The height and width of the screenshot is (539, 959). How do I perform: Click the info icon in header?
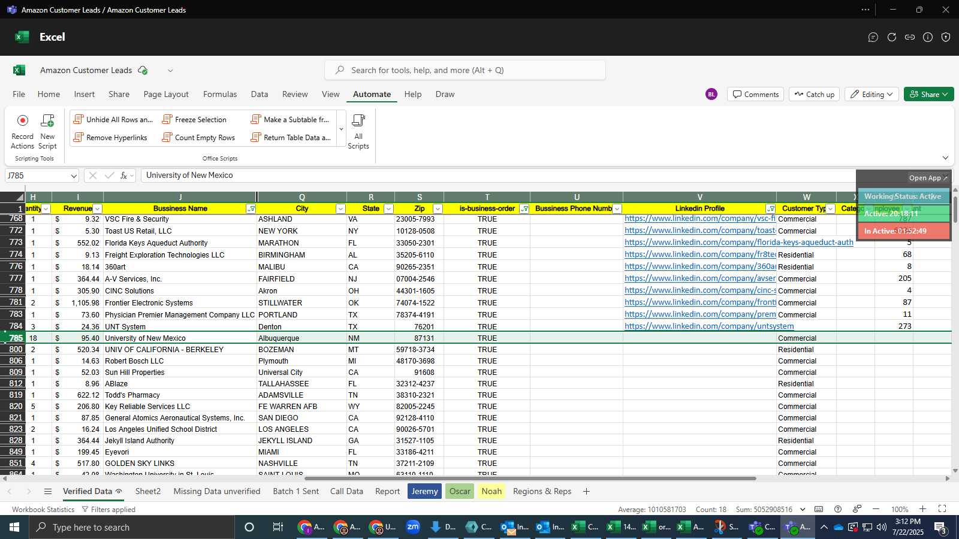[x=928, y=37]
